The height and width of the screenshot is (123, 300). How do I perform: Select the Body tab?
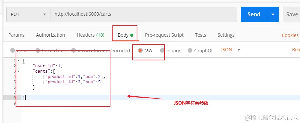click(x=125, y=35)
